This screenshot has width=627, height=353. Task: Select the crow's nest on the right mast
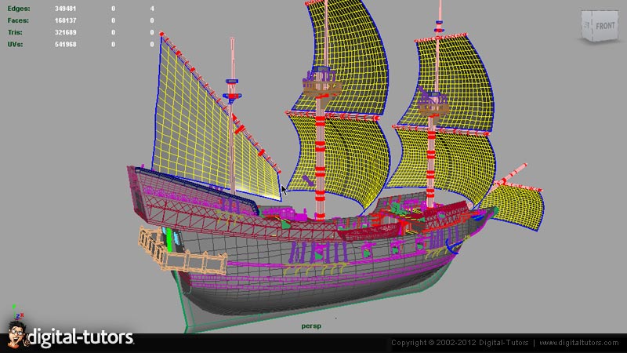click(430, 101)
